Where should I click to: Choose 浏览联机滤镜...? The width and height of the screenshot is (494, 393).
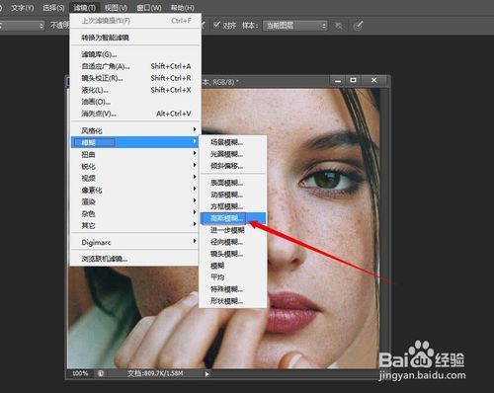coord(134,259)
